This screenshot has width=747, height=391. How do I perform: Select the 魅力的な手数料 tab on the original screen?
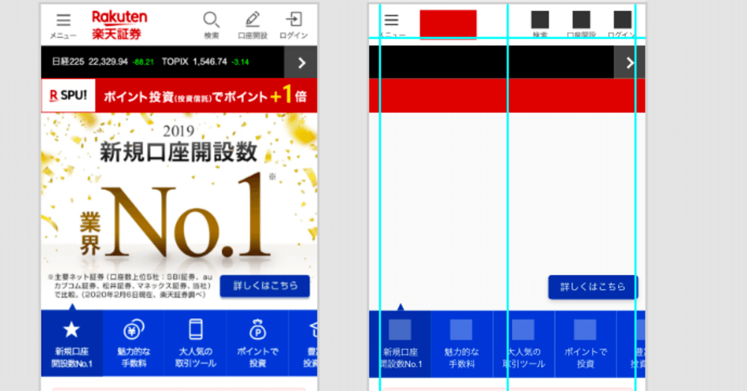[x=134, y=343]
